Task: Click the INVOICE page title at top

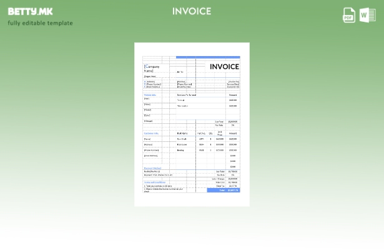Action: click(x=192, y=11)
